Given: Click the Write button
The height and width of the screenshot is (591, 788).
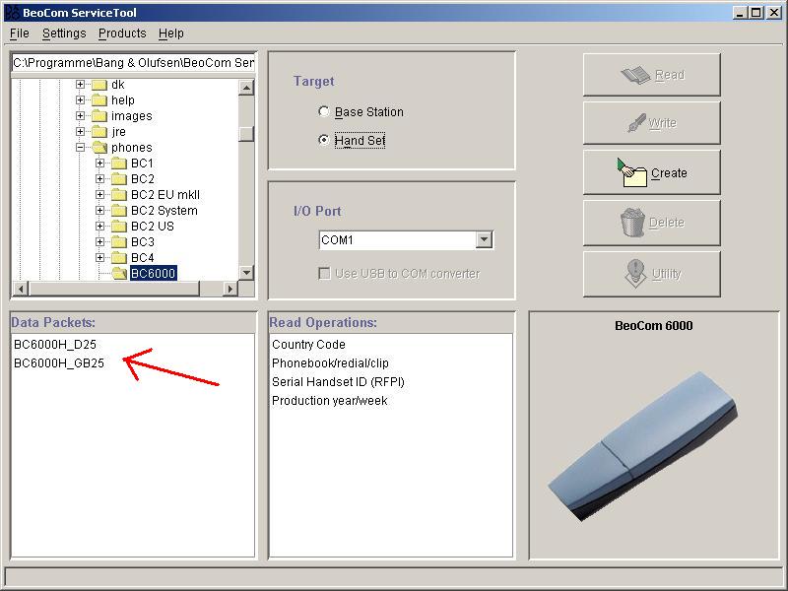Looking at the screenshot, I should (652, 122).
